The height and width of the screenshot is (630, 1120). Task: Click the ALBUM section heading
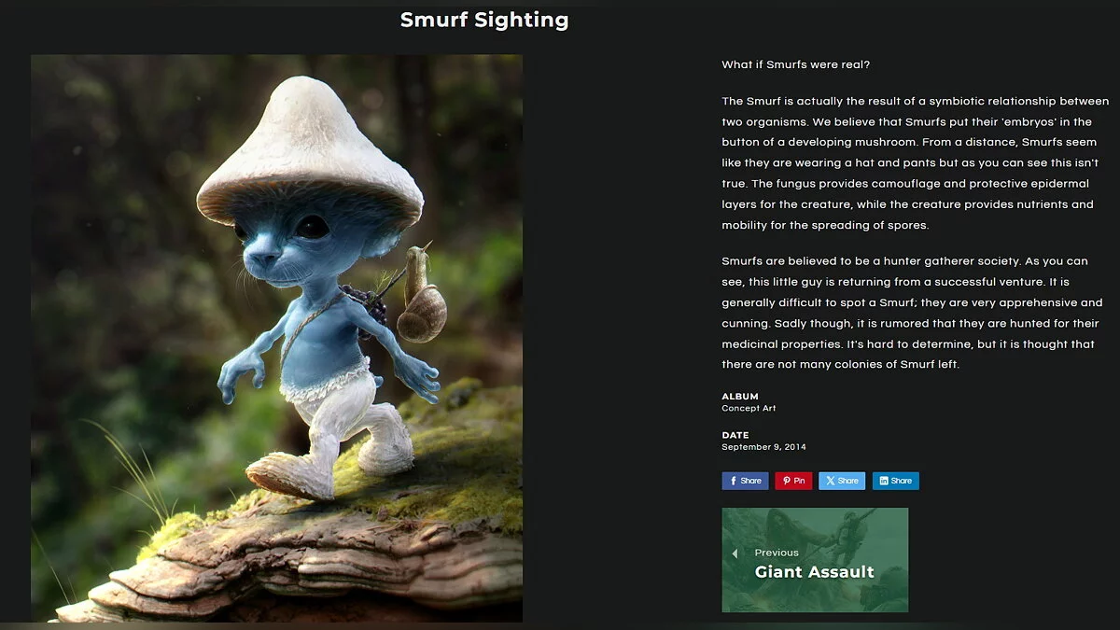[740, 397]
